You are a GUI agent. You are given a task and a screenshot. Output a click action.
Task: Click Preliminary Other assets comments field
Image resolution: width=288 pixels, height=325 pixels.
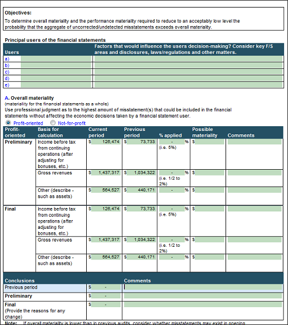tap(254, 190)
